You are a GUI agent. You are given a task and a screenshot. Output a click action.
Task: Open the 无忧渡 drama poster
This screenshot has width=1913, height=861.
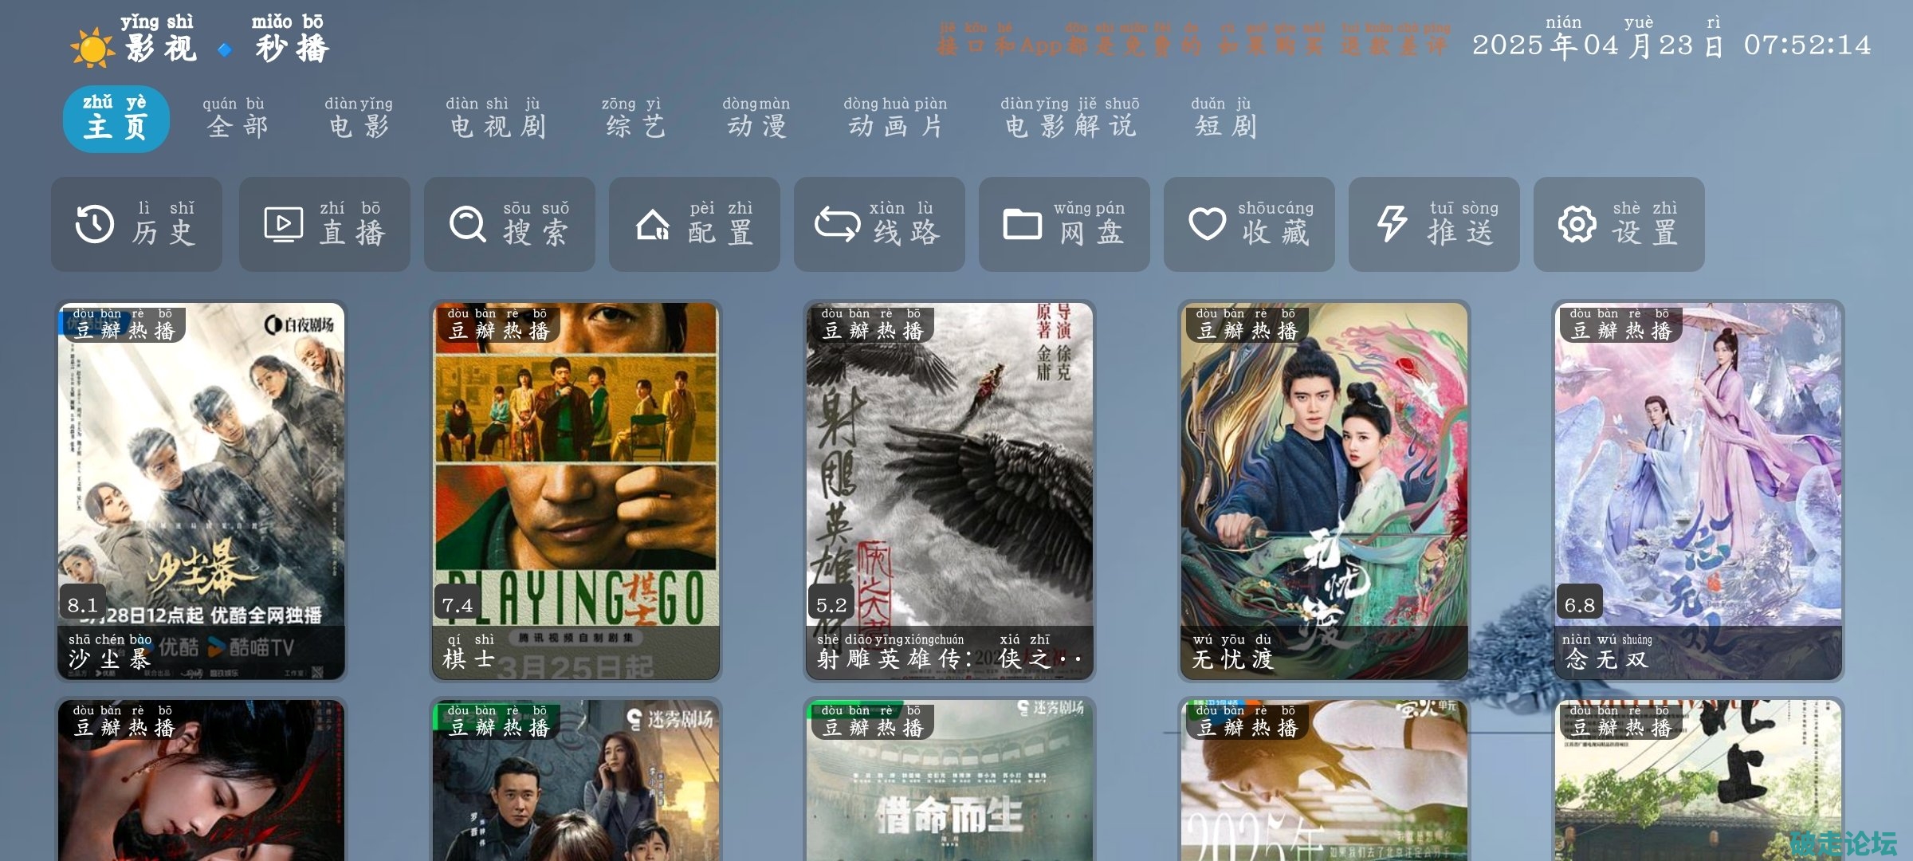click(x=1324, y=490)
